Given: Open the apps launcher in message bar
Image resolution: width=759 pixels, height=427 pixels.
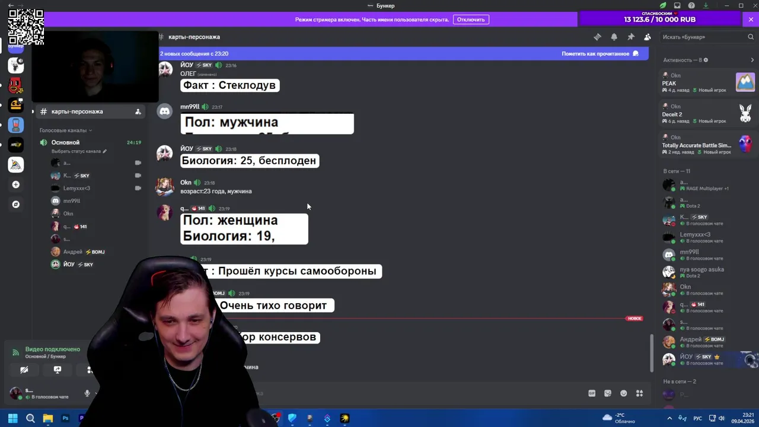Looking at the screenshot, I should (640, 393).
